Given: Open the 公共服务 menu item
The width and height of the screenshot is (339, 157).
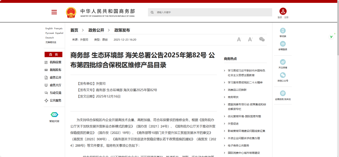Looking at the screenshot, I should (56, 100).
